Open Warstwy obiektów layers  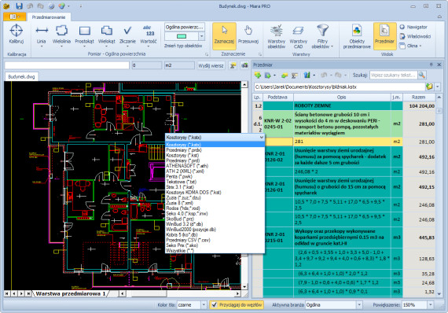(x=277, y=37)
